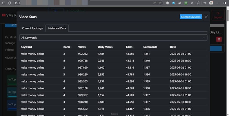Viewport: 229px width, 116px height.
Task: Select the row dated 2025-06-03 01:00
Action: tap(113, 54)
